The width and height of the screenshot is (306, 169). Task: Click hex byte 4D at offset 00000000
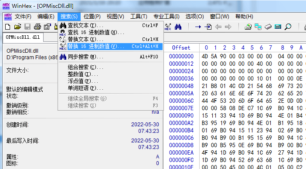205,56
